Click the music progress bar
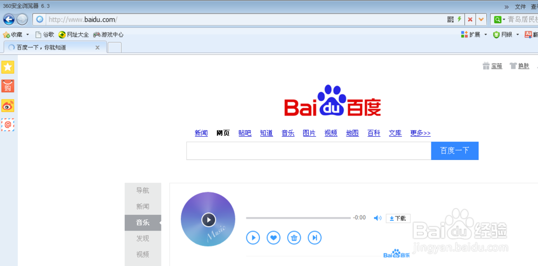Image resolution: width=538 pixels, height=266 pixels. tap(299, 218)
